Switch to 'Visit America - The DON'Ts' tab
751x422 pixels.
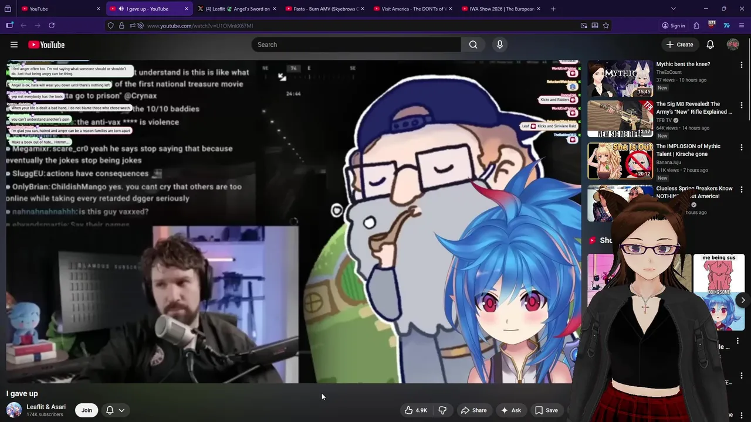click(413, 9)
